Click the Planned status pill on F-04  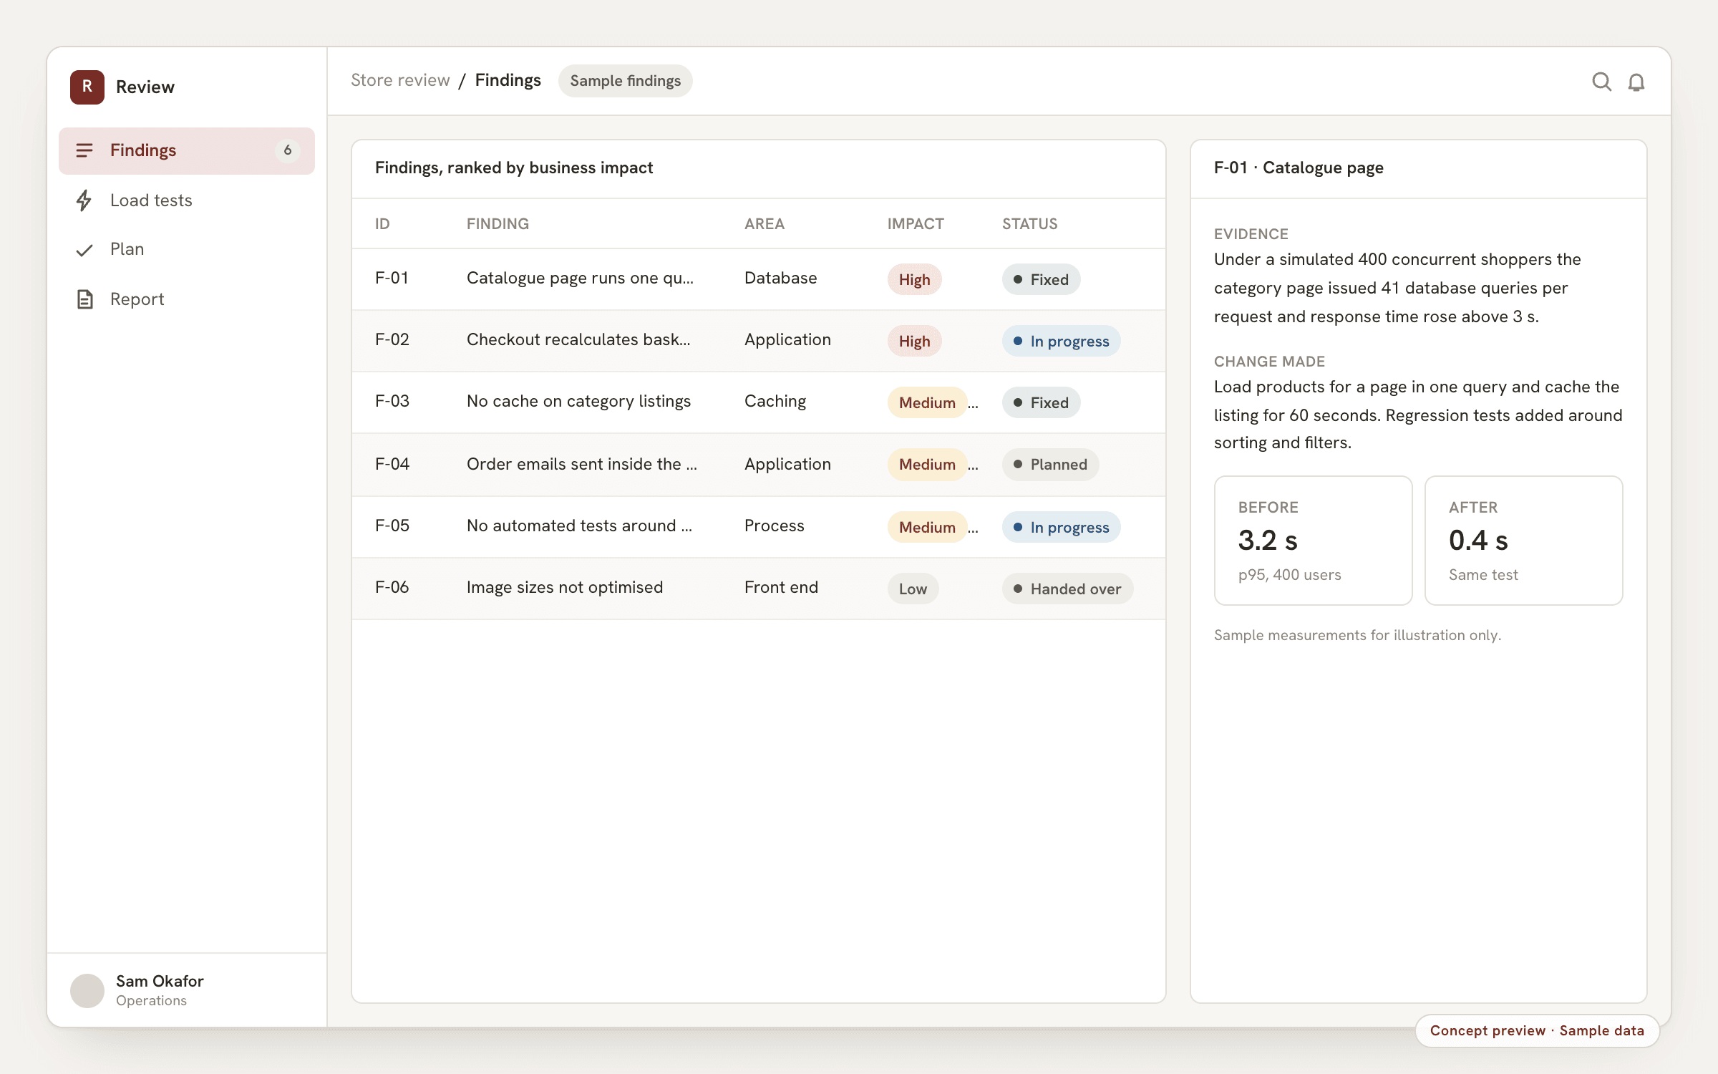click(x=1050, y=464)
